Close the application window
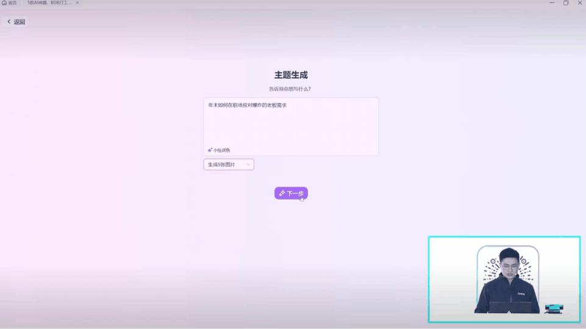The image size is (586, 329). coord(579,3)
